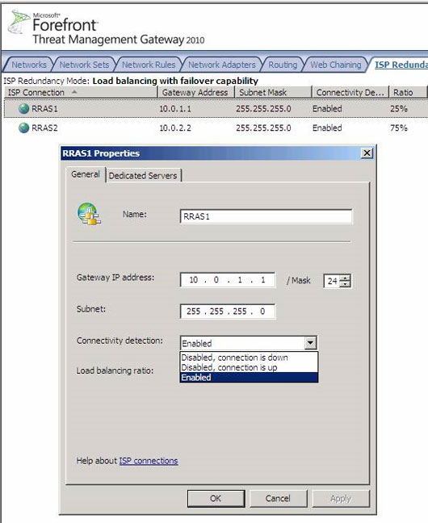Click the Mask value field showing 24
Viewport: 428px width, 523px height.
[x=332, y=281]
